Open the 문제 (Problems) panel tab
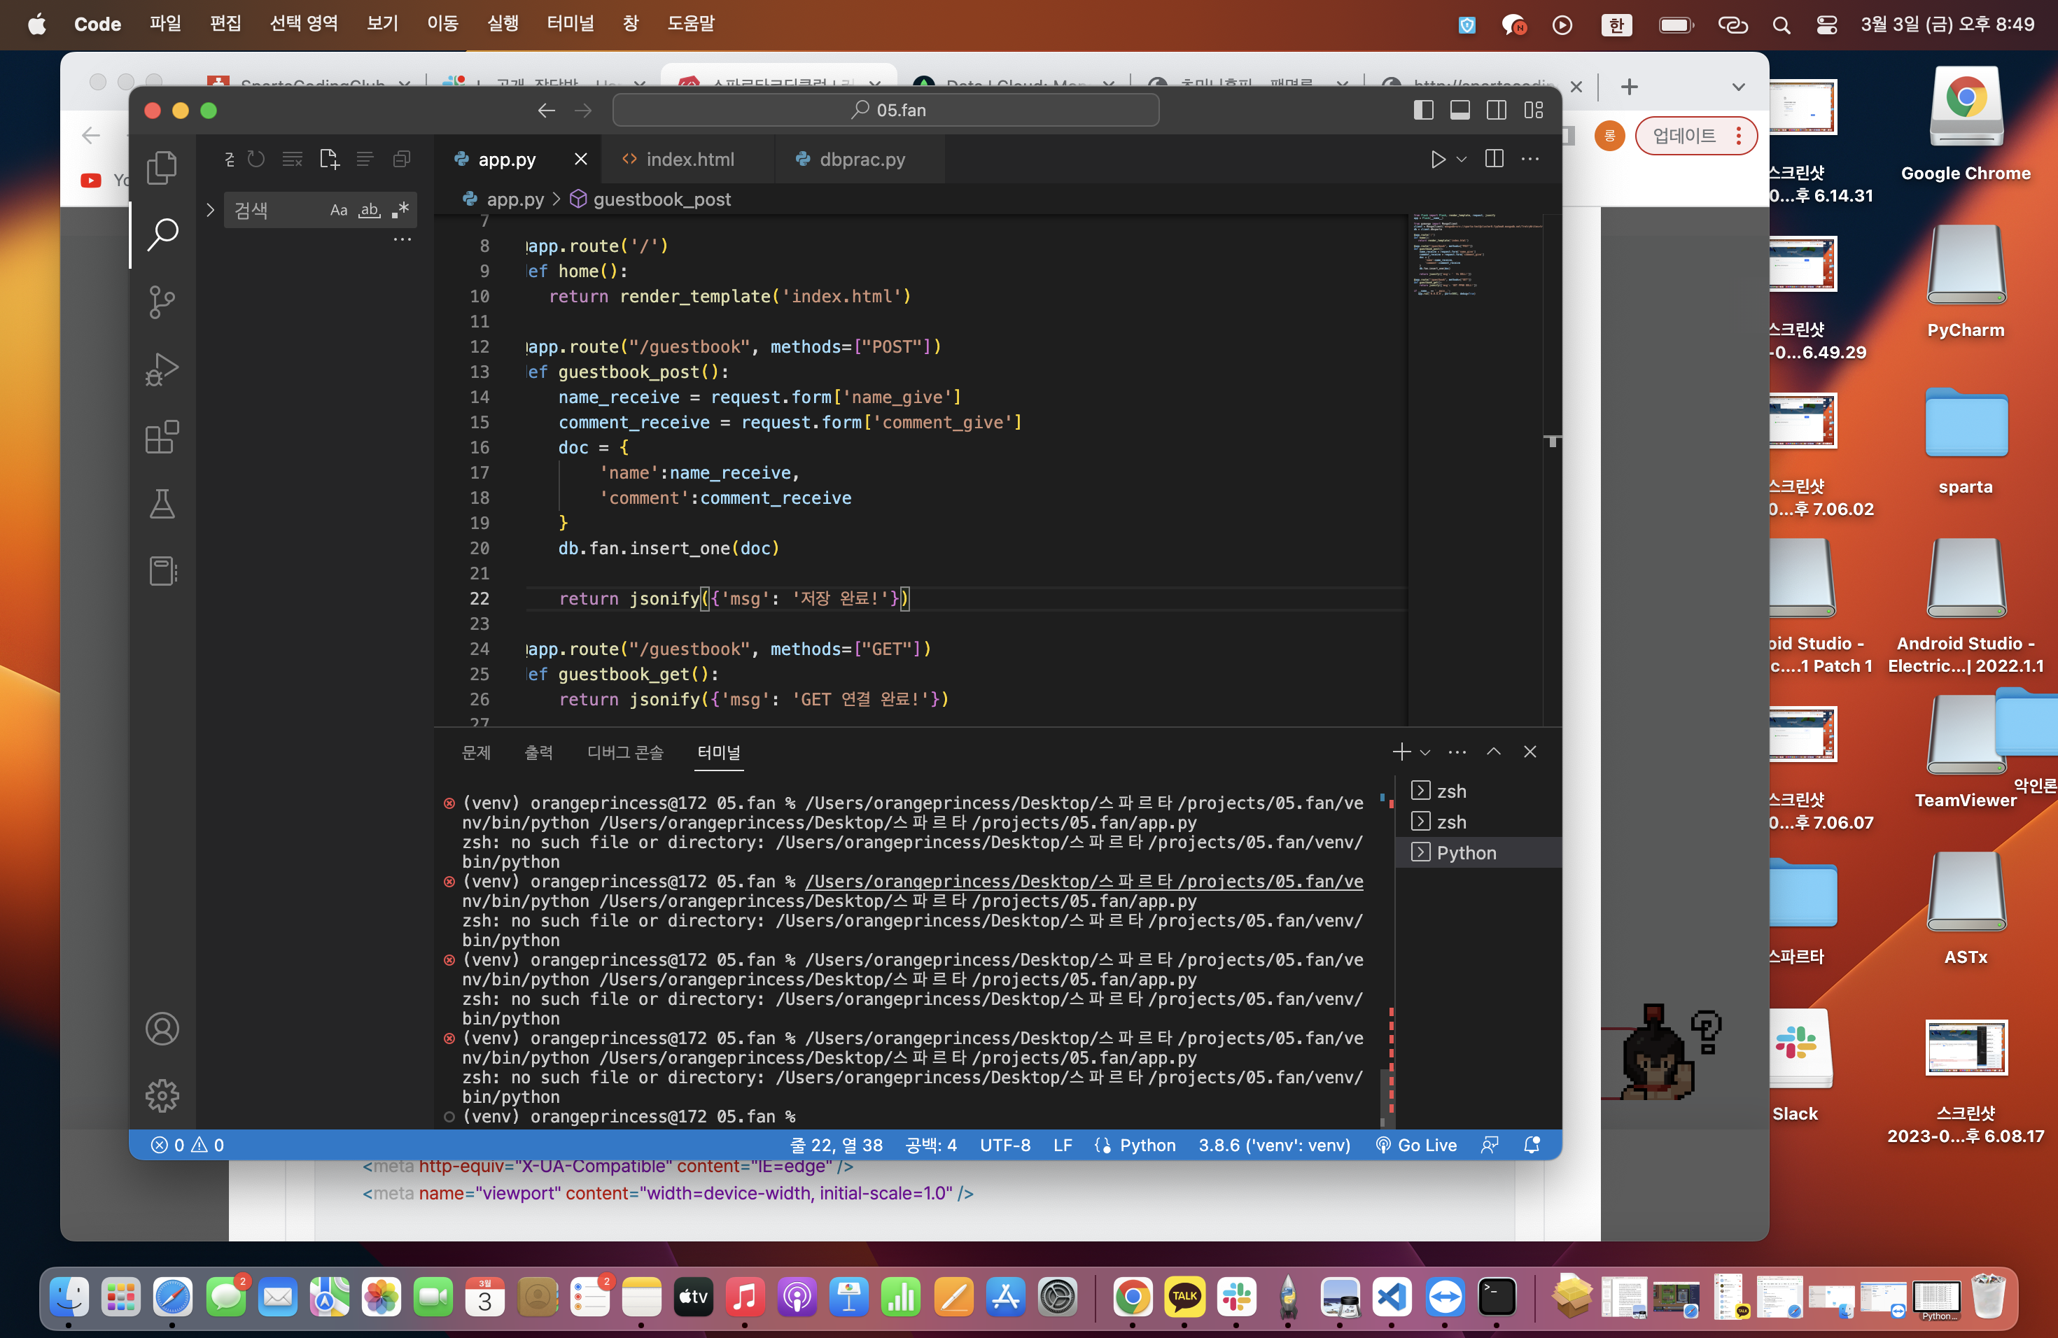Screen dimensions: 2058x1338 477,752
